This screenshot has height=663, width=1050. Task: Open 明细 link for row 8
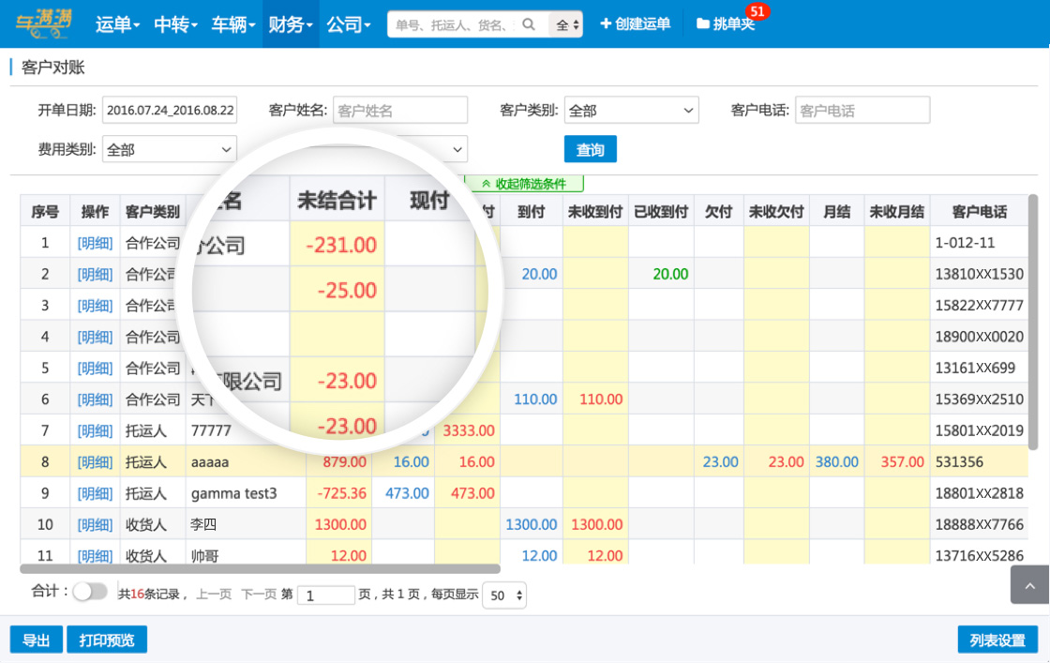(x=95, y=462)
